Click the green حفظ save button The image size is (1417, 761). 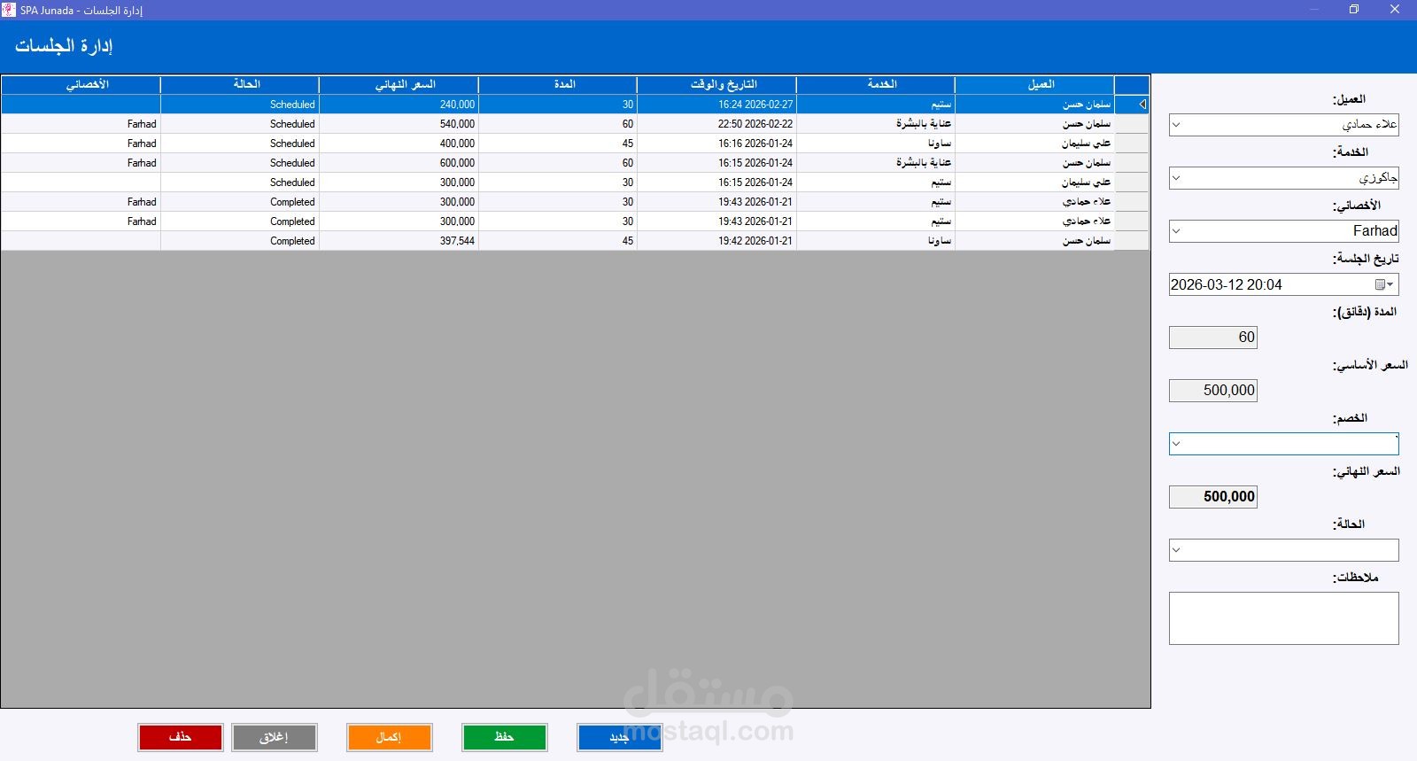pyautogui.click(x=505, y=737)
